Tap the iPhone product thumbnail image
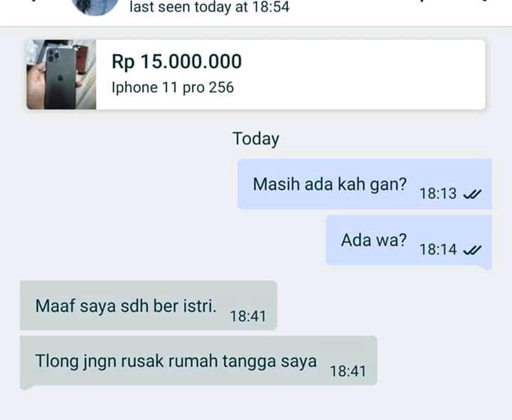This screenshot has width=512, height=420. [x=61, y=75]
